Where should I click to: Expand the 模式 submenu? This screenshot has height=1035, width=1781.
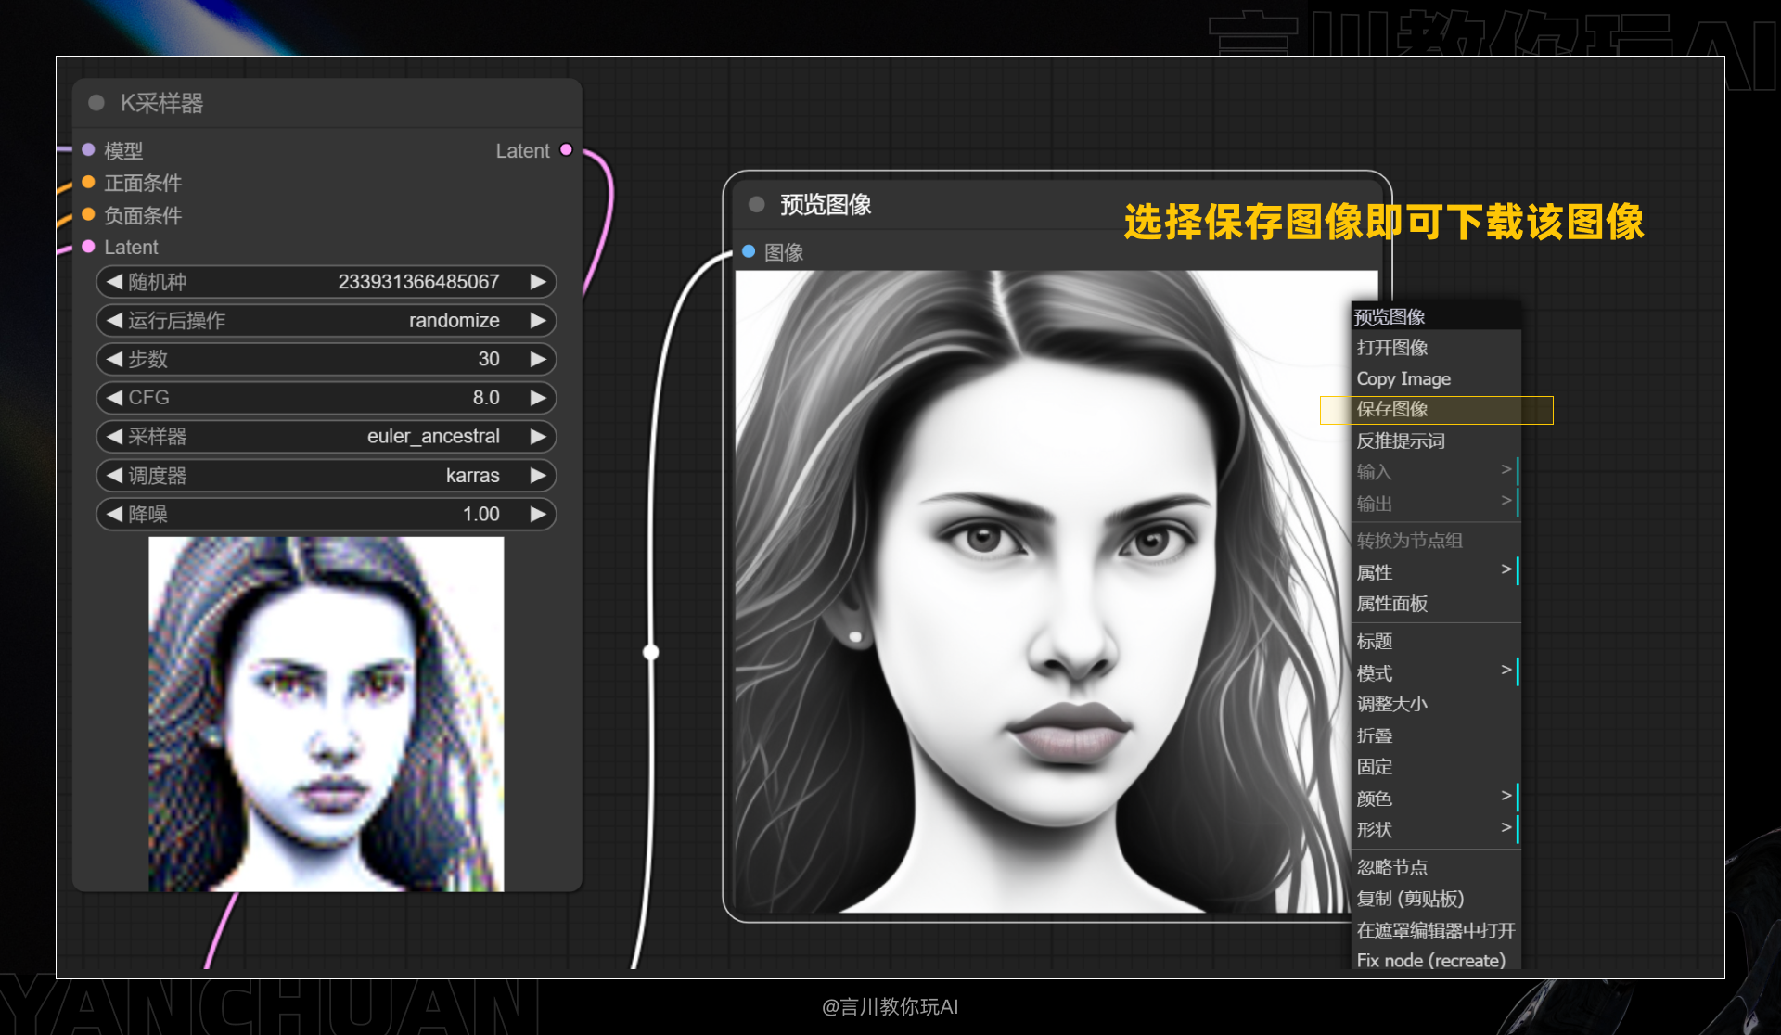[1436, 672]
